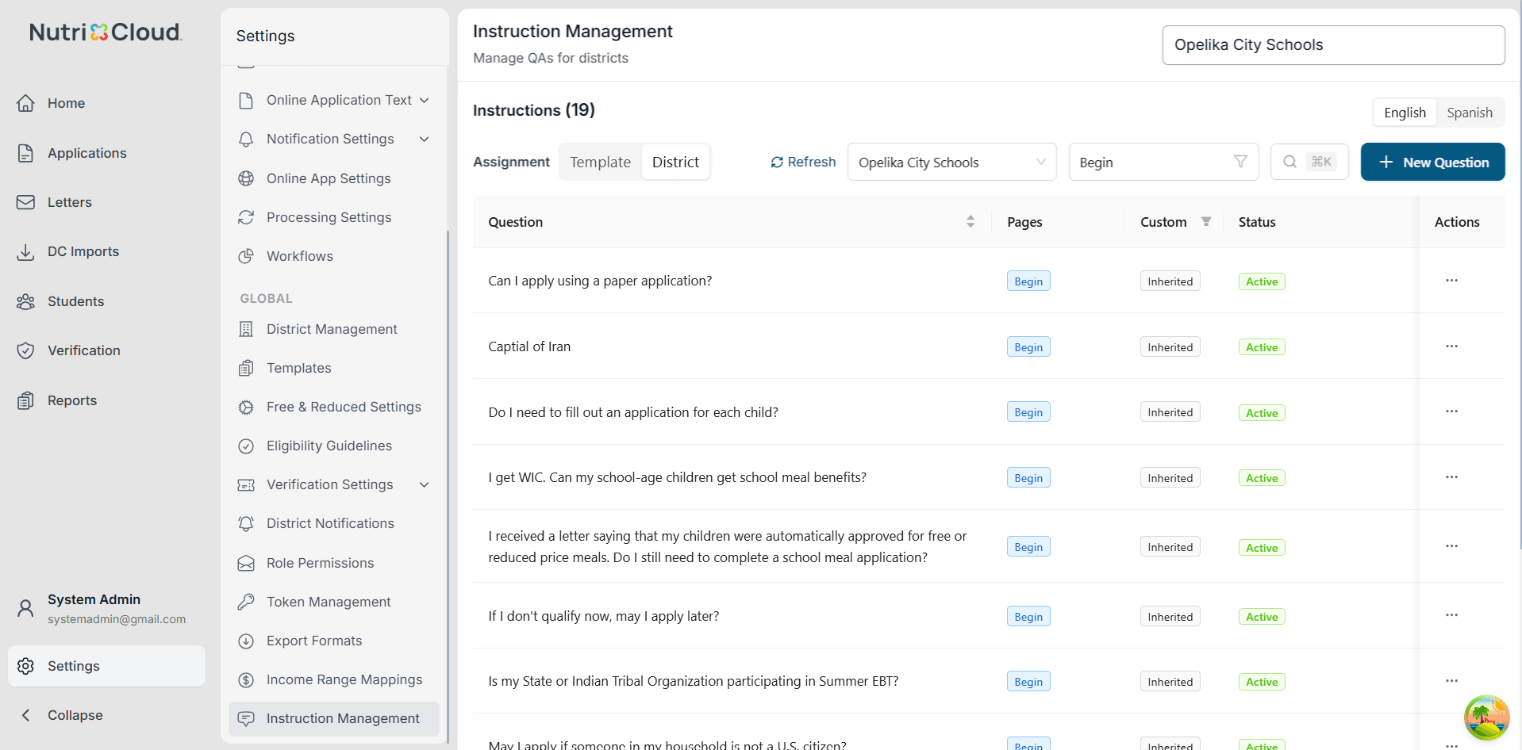Screen dimensions: 1522x750
Task: Select Spanish language
Action: click(1469, 113)
